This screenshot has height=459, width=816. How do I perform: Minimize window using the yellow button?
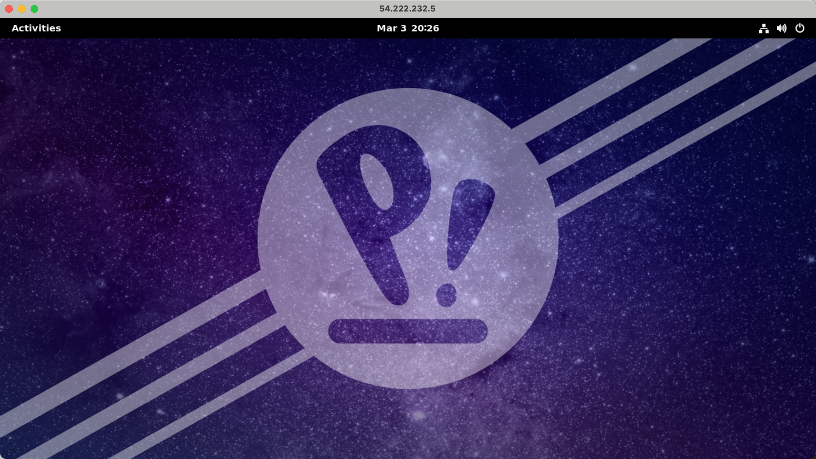tap(22, 9)
